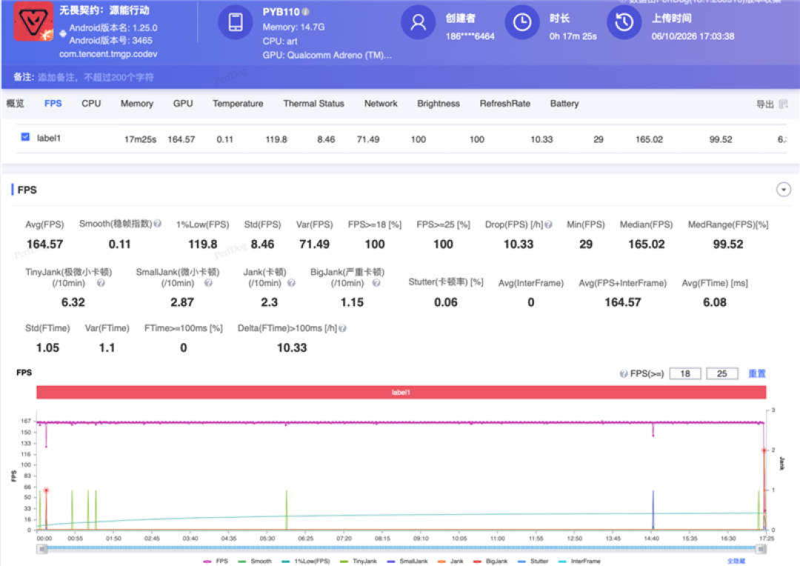Viewport: 800px width, 566px height.
Task: Open help icon for Jank(卡顿)
Action: tap(291, 283)
